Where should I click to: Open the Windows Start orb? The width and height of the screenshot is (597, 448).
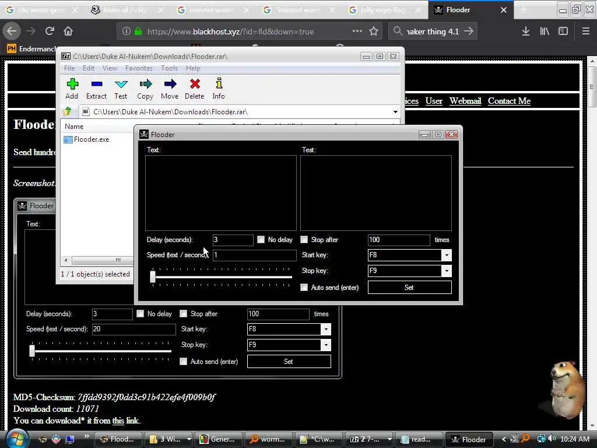click(x=17, y=439)
